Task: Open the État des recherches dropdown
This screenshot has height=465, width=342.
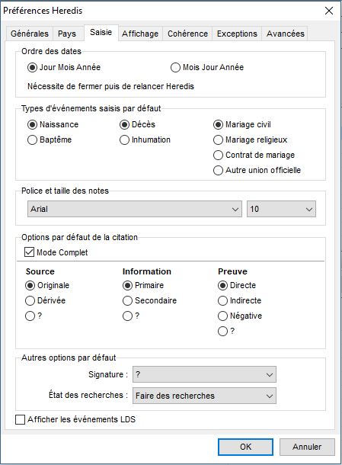Action: [x=204, y=396]
